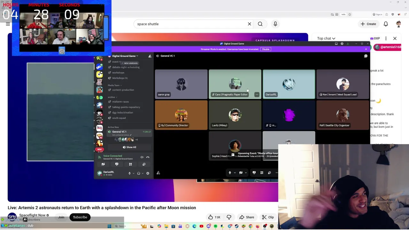
Task: Open the 0XP crown badge
Action: 375,38
